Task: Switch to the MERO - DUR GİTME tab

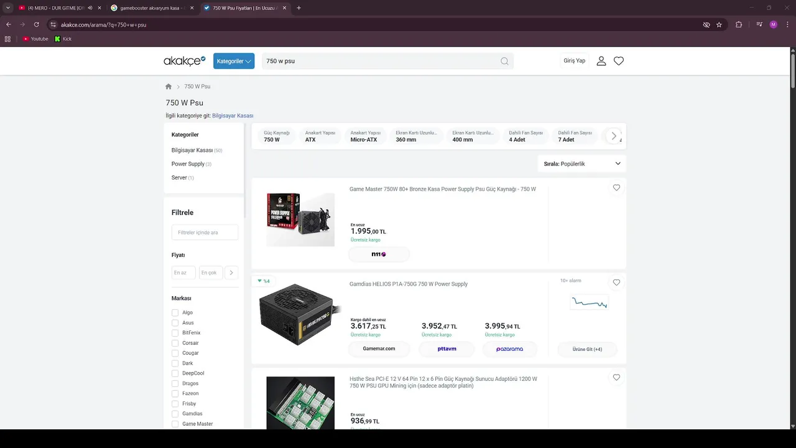Action: 56,8
